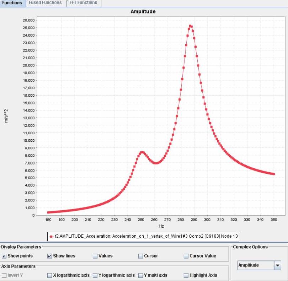
Task: Select the Functions tab
Action: click(12, 3)
